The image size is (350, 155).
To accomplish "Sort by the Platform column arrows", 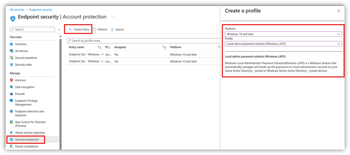I will pyautogui.click(x=219, y=47).
